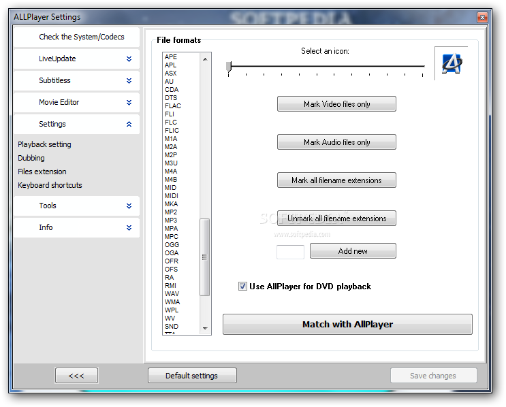Open the LiveUpdate section header

tap(76, 59)
